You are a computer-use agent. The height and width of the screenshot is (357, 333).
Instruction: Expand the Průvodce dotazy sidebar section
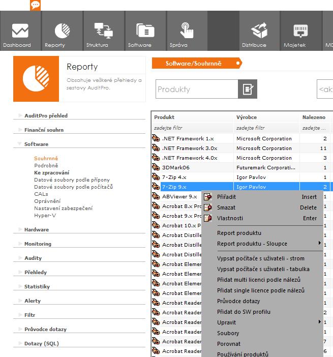[x=20, y=329]
